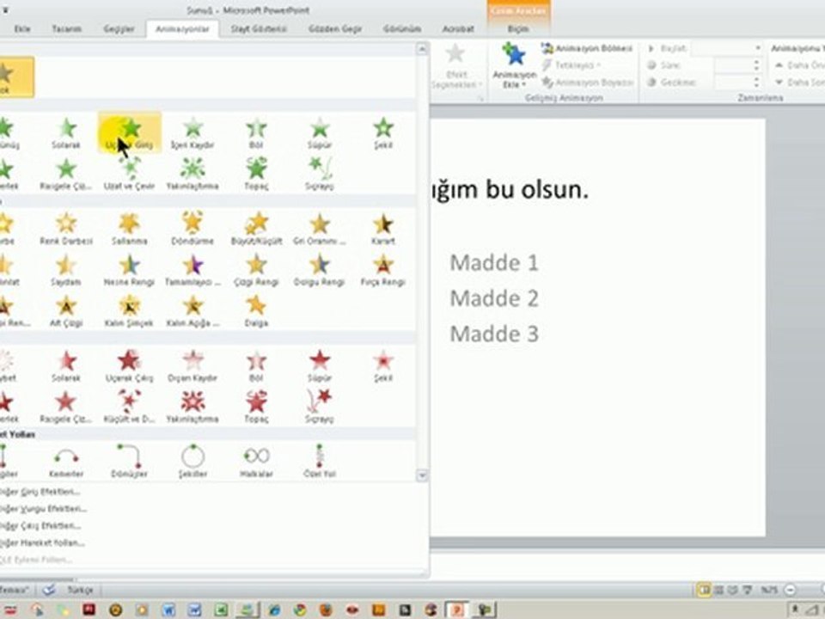This screenshot has height=619, width=825.
Task: Pick the red Sıçrayış exit animation
Action: (x=320, y=407)
